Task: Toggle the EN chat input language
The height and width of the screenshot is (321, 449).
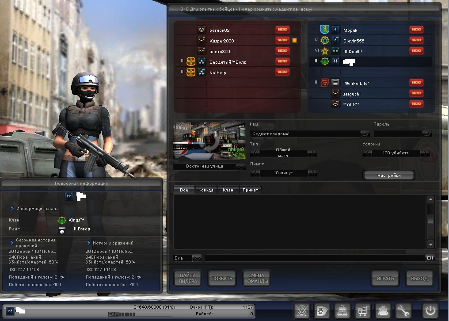Action: click(430, 258)
